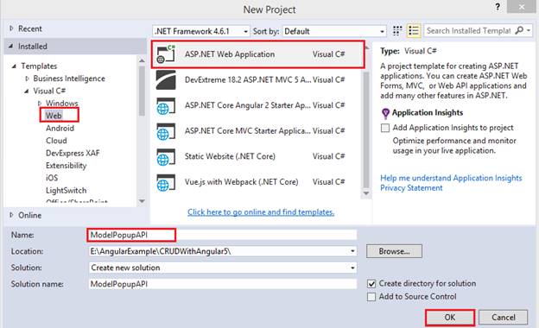Click the template tree scrollbar up arrow
The width and height of the screenshot is (539, 328).
coord(142,60)
